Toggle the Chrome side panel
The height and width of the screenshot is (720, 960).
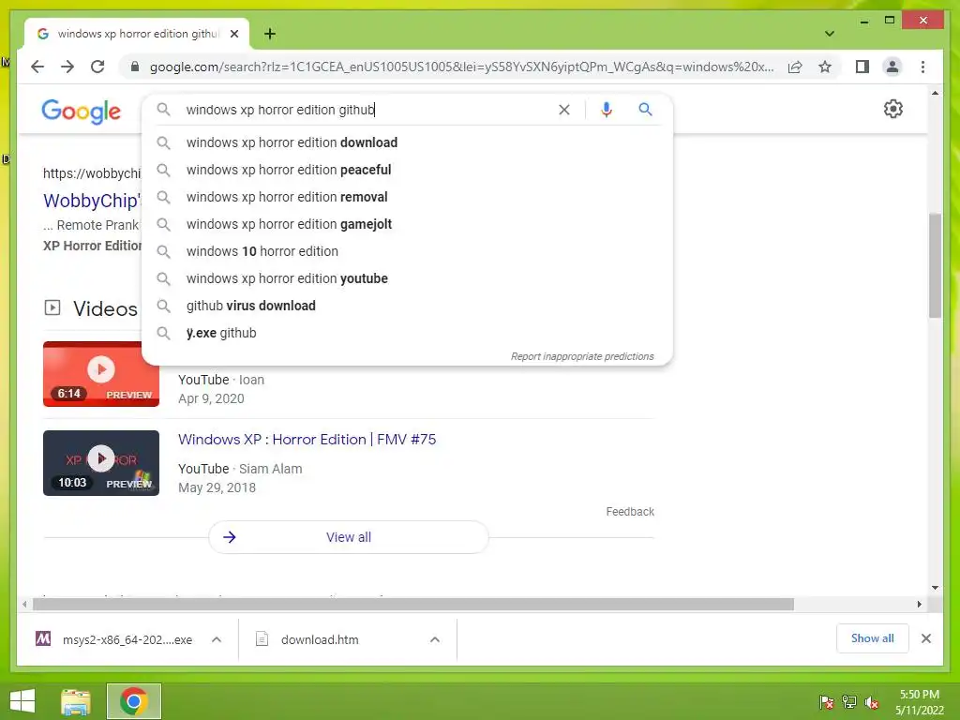click(862, 67)
